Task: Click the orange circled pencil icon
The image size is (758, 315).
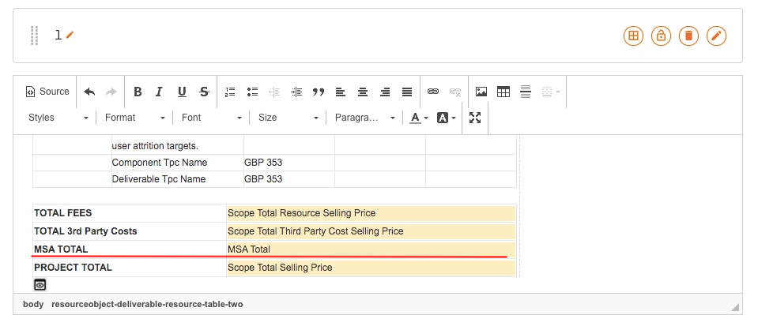Action: pyautogui.click(x=716, y=36)
